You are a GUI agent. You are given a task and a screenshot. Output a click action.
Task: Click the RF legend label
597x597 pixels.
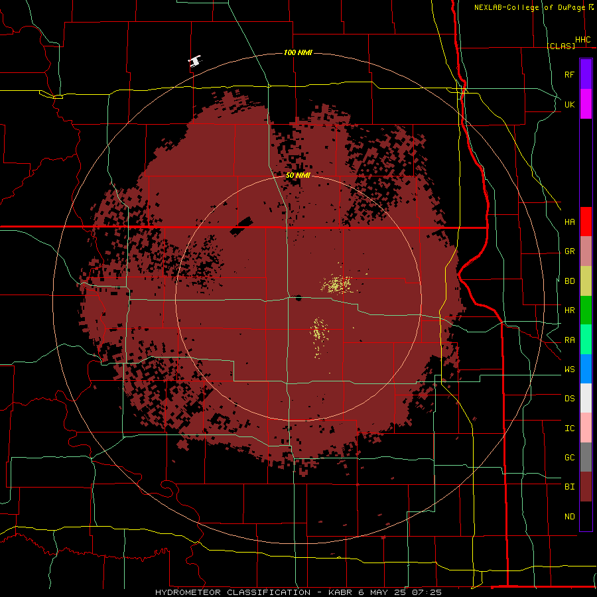[569, 74]
